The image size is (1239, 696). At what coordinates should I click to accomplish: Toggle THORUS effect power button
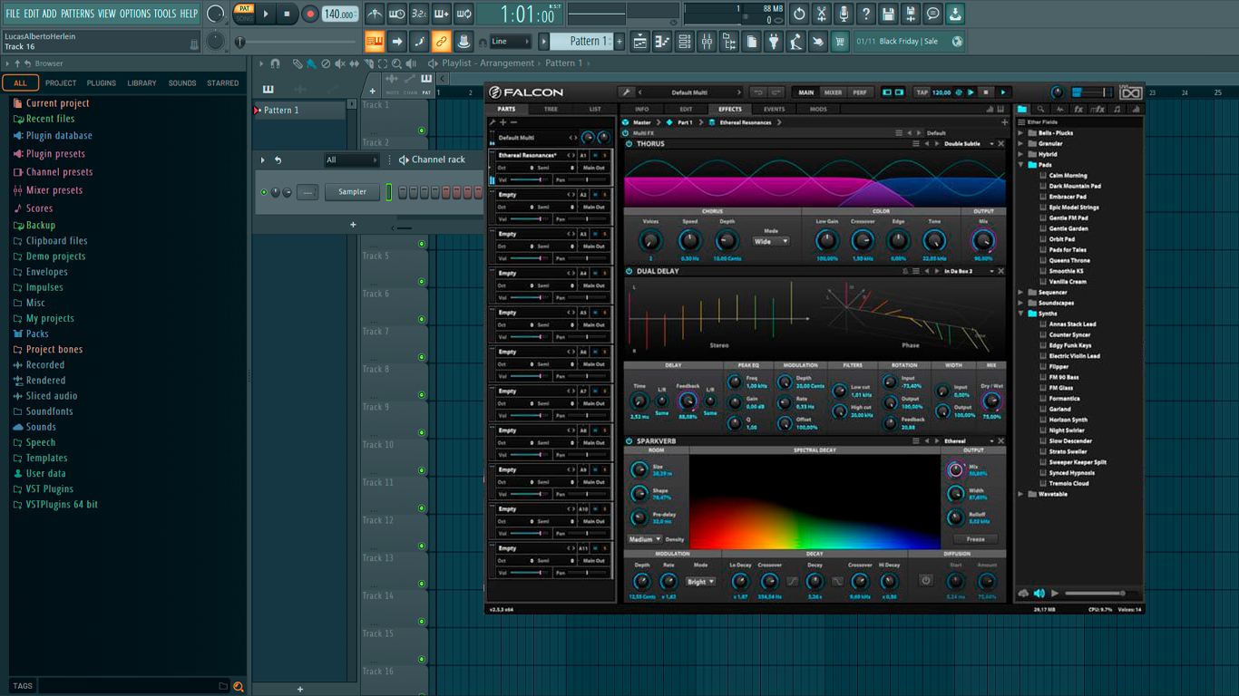629,144
